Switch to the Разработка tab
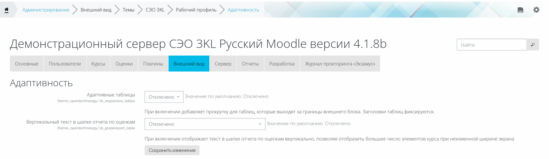The width and height of the screenshot is (549, 159). (x=282, y=64)
